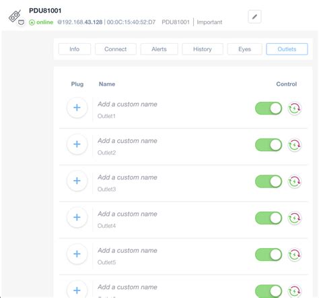This screenshot has height=298, width=319.
Task: Switch to the Alerts tab
Action: coord(159,49)
